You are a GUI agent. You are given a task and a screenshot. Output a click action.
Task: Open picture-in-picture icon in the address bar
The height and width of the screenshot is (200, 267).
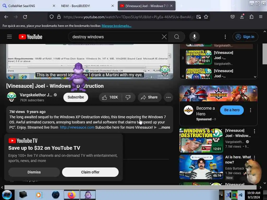click(198, 17)
